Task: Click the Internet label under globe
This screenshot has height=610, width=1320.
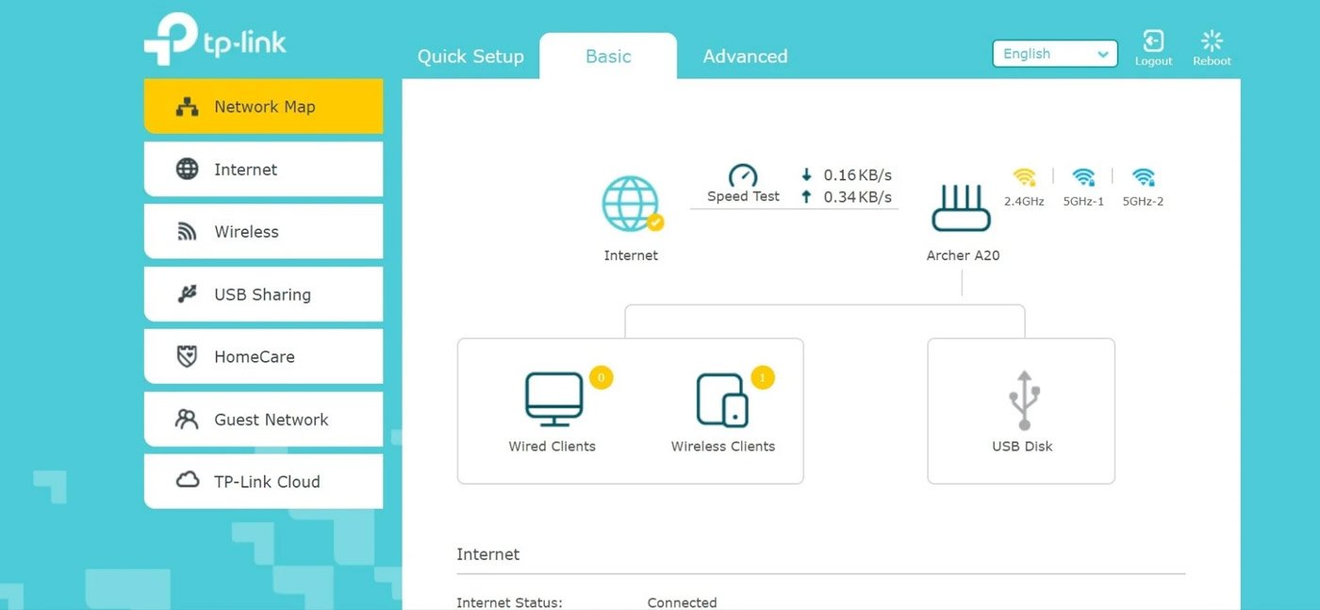Action: tap(631, 256)
